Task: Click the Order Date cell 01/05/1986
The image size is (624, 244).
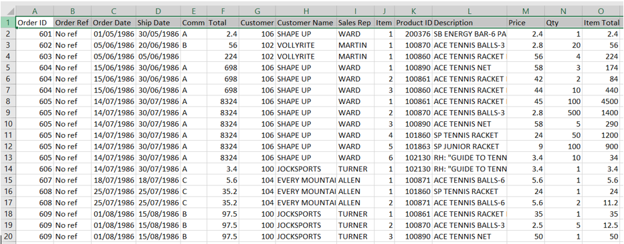Action: coord(114,34)
